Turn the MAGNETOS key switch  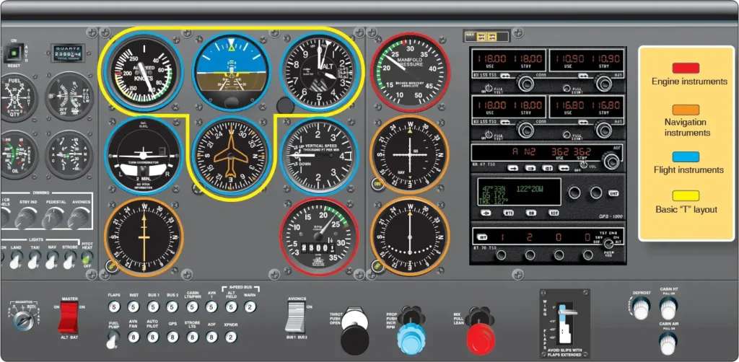[x=22, y=320]
